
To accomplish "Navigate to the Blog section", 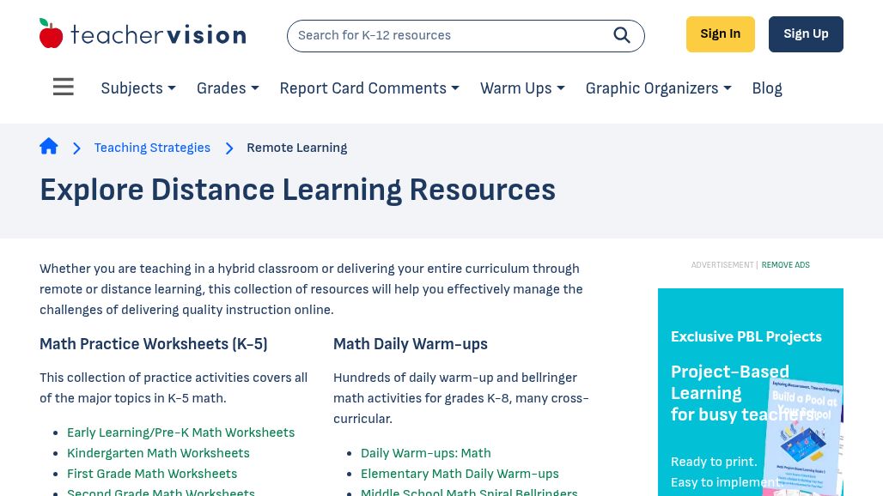I will [x=767, y=88].
